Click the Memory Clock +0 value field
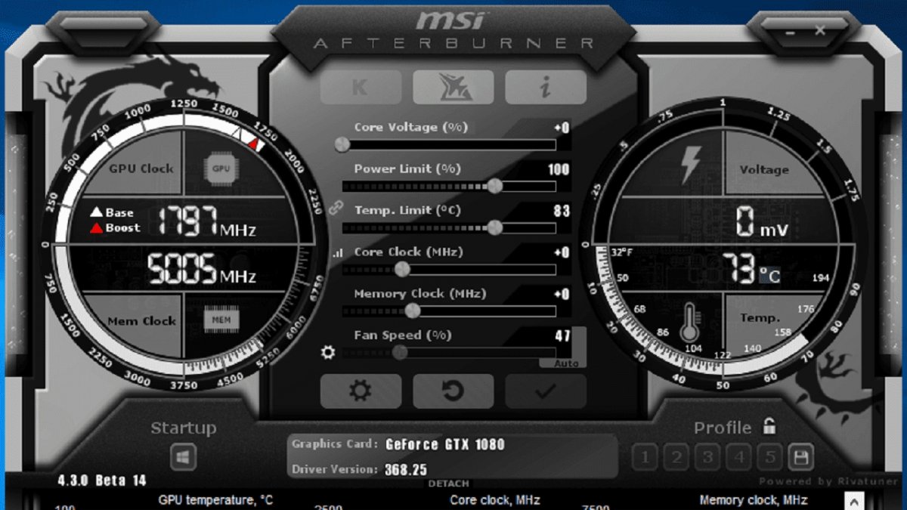Image resolution: width=907 pixels, height=510 pixels. coord(562,294)
